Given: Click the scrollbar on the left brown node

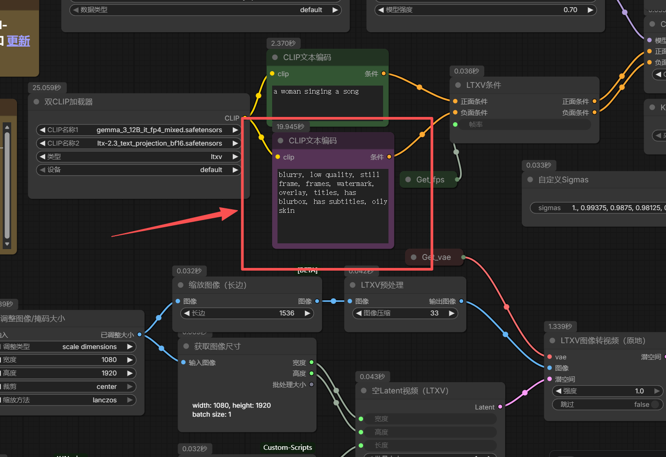Looking at the screenshot, I should (x=7, y=185).
